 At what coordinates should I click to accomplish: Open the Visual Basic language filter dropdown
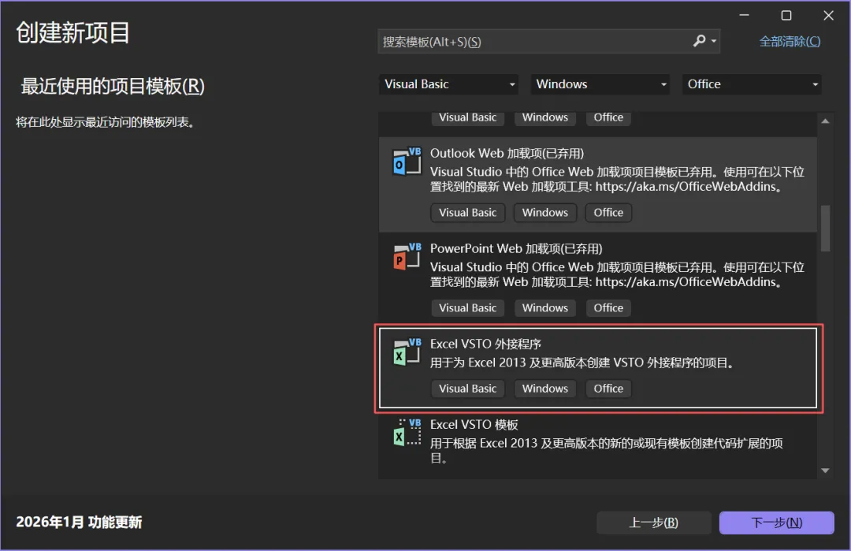tap(448, 84)
